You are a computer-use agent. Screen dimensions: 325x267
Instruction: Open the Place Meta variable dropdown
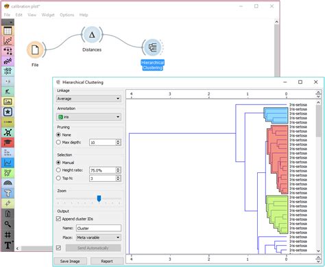tap(99, 237)
